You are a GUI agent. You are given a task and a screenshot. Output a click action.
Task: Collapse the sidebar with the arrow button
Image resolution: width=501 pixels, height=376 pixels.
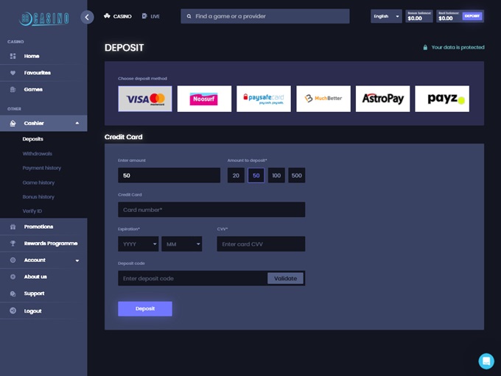click(87, 17)
